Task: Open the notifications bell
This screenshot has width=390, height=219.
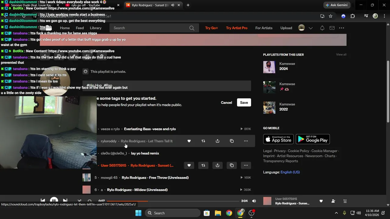Action: coord(322,28)
